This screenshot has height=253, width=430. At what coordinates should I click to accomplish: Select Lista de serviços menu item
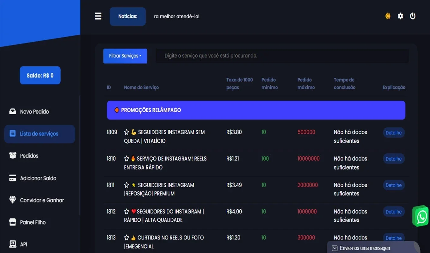click(40, 134)
